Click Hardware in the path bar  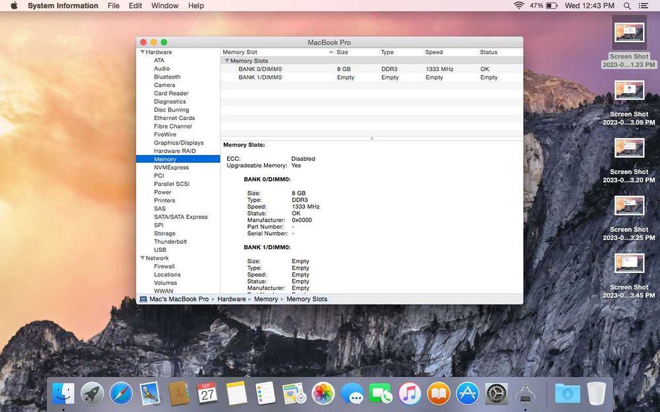click(232, 299)
